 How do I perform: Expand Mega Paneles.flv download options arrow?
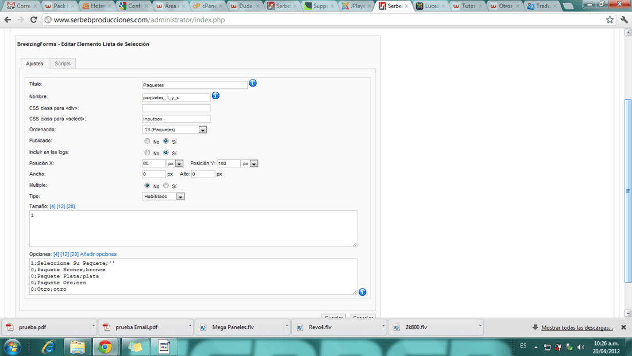[287, 326]
